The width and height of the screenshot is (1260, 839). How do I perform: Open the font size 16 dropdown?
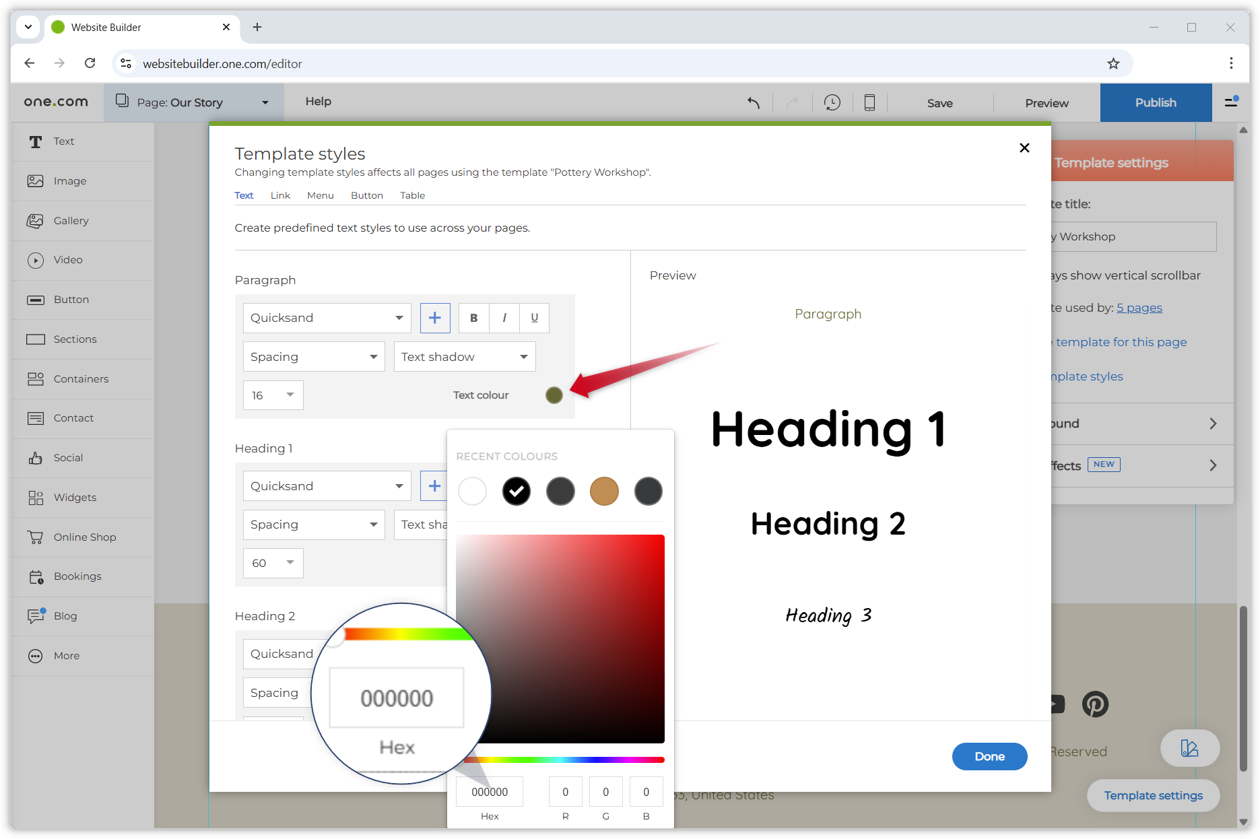(273, 395)
